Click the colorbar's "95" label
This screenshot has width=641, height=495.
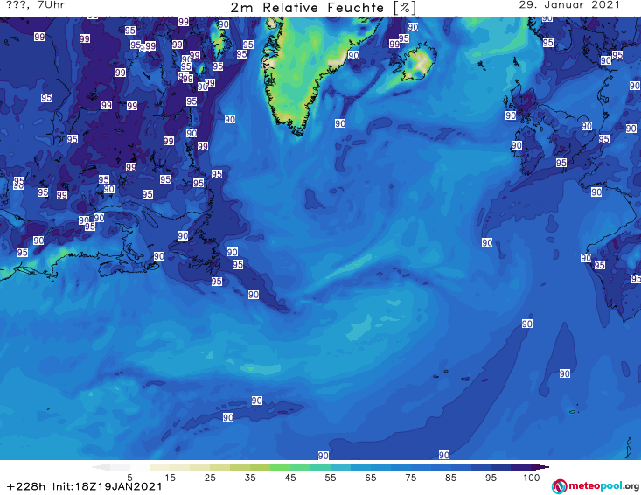[491, 478]
